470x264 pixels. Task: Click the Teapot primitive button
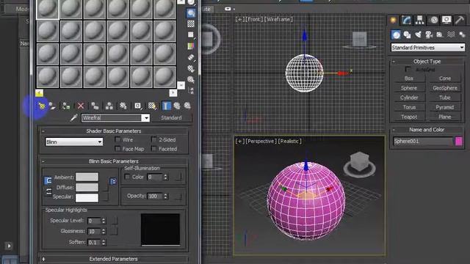(x=409, y=117)
